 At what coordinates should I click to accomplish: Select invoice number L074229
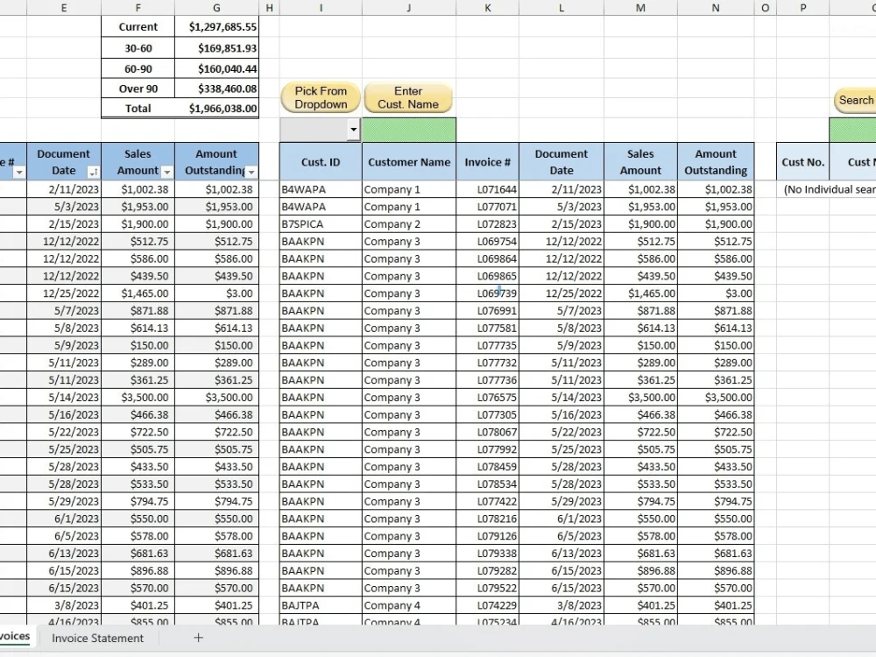488,605
